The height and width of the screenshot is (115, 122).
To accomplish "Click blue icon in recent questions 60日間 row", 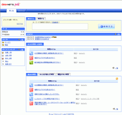I will coord(31,85).
